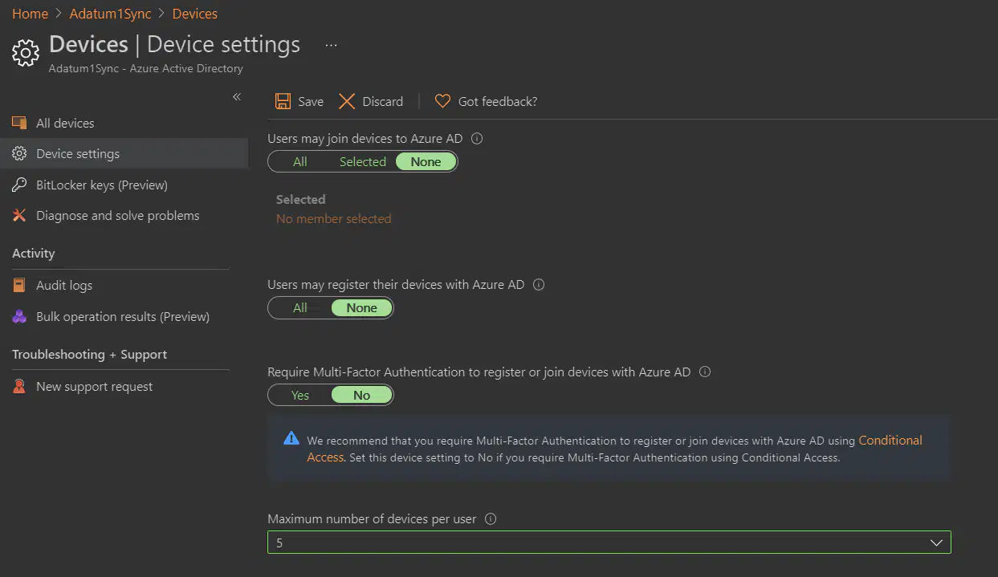Set Require Multi-Factor Authentication to No
Image resolution: width=998 pixels, height=577 pixels.
click(361, 395)
